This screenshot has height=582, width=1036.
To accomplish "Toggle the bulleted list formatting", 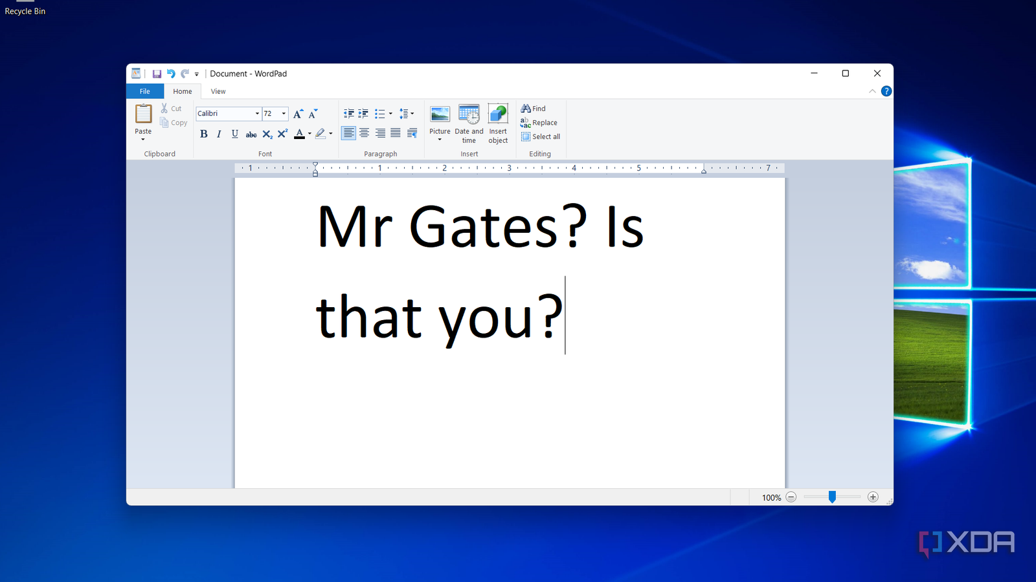I will tap(381, 113).
